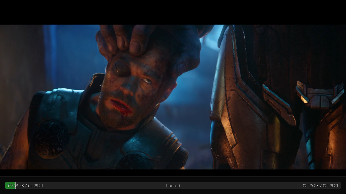
Task: Click the elapsed time 00:03:58 / 02:29:21
Action: coord(26,186)
